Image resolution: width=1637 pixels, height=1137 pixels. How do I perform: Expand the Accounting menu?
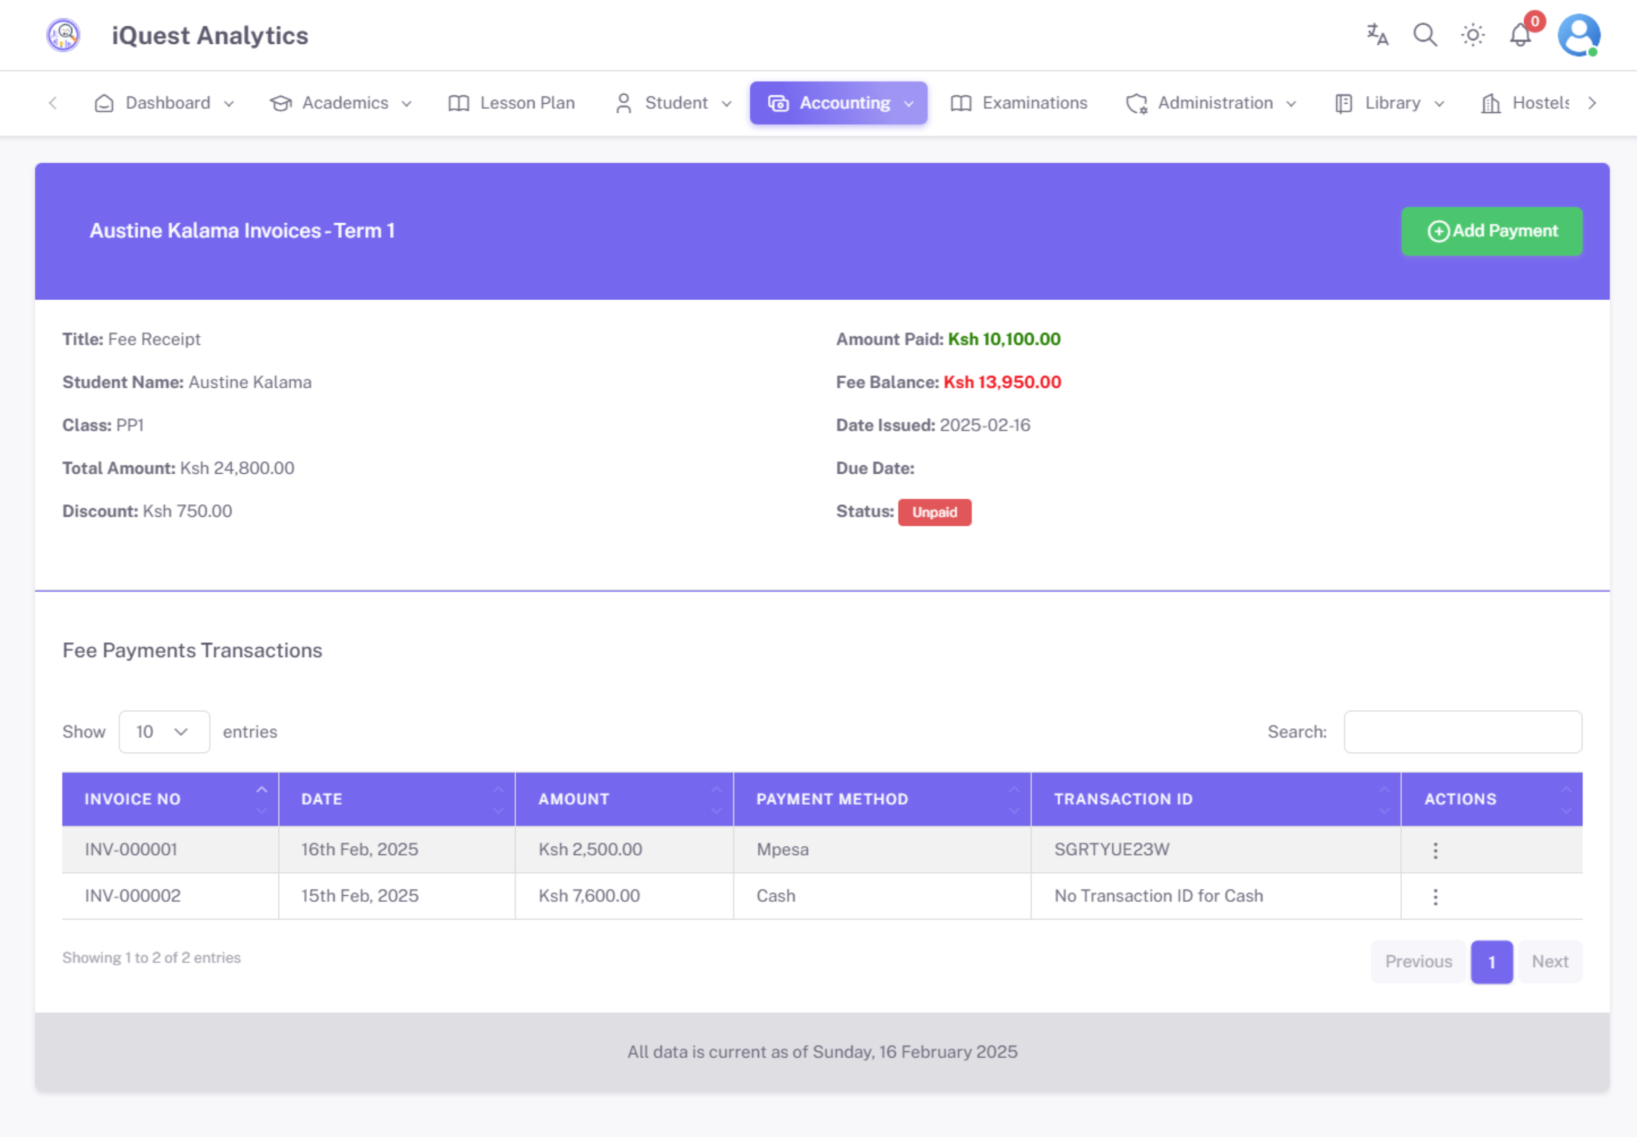(838, 103)
